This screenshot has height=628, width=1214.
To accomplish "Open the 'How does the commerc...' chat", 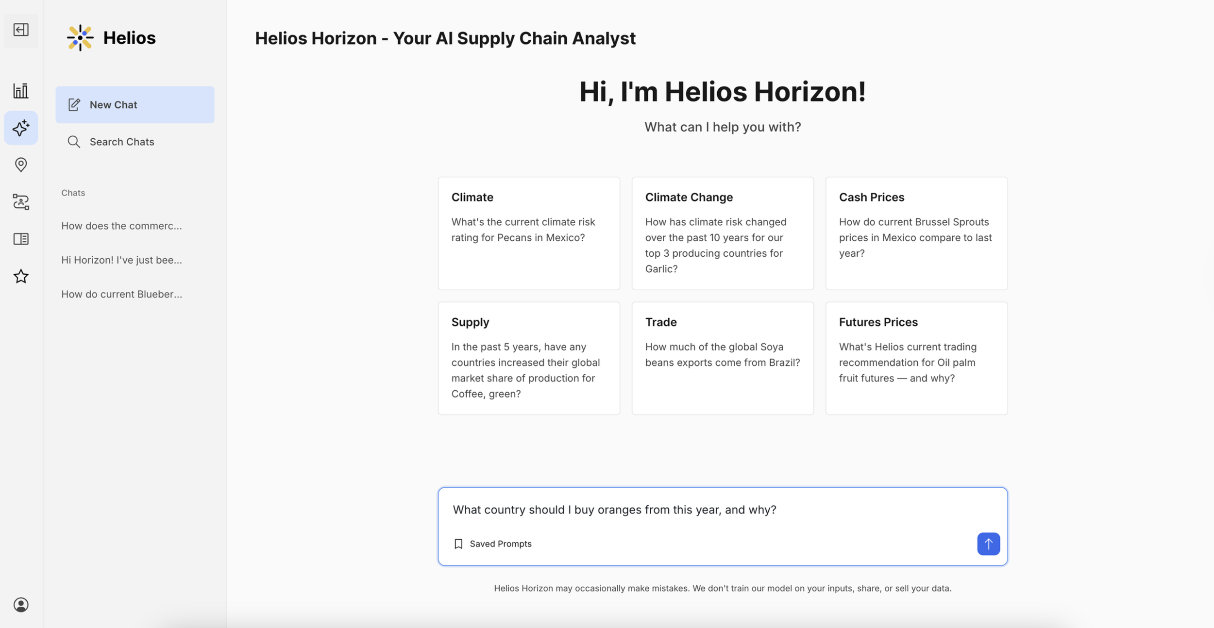I will point(121,226).
